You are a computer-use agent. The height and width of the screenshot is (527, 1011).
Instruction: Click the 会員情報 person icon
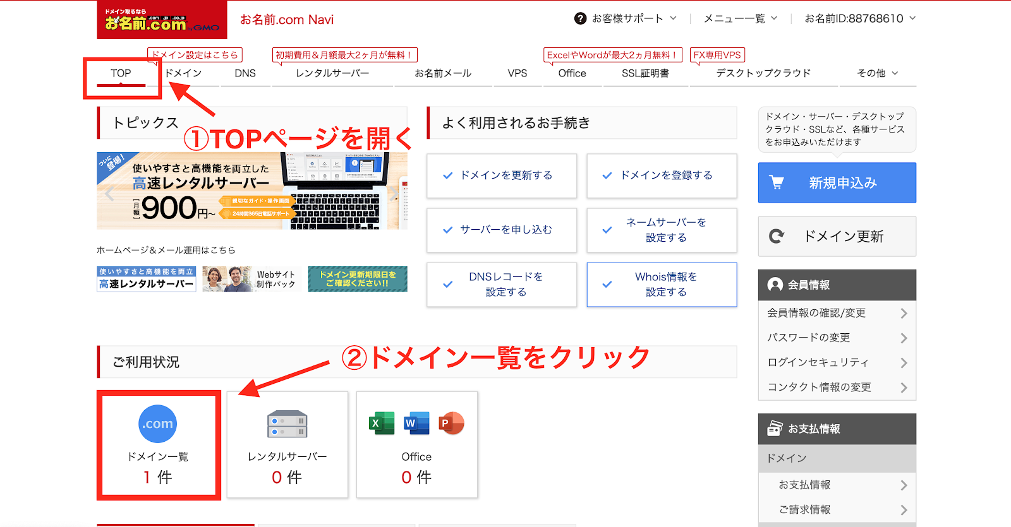click(x=775, y=285)
